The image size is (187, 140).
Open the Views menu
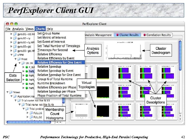click(x=29, y=29)
